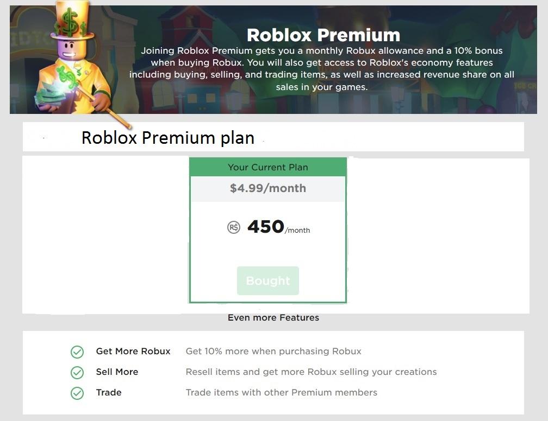548x421 pixels.
Task: Click the Get More Robux feature label
Action: pyautogui.click(x=133, y=351)
